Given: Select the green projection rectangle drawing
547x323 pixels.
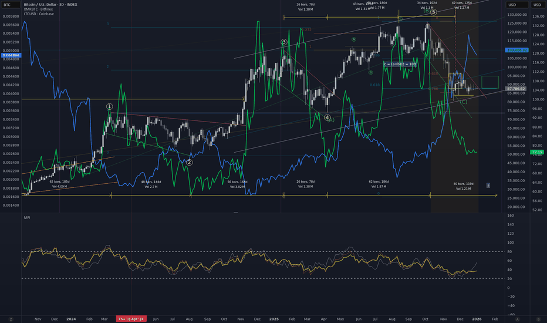Looking at the screenshot, I should click(489, 82).
